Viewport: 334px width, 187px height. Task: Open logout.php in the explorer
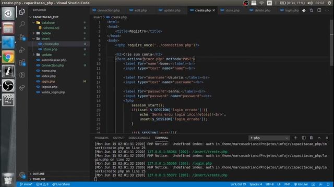pos(49,87)
